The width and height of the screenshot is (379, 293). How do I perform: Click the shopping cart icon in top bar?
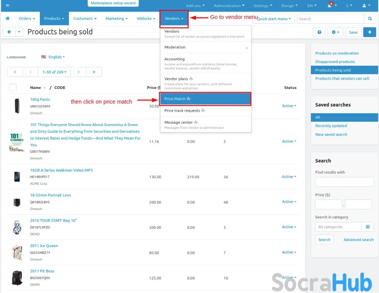click(7, 5)
